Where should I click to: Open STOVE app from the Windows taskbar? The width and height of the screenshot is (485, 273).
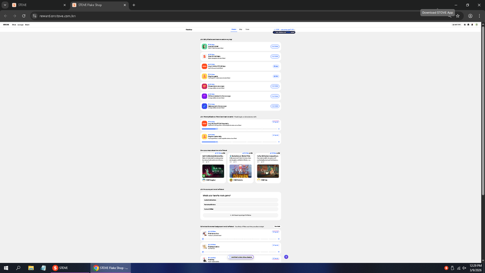pos(60,267)
